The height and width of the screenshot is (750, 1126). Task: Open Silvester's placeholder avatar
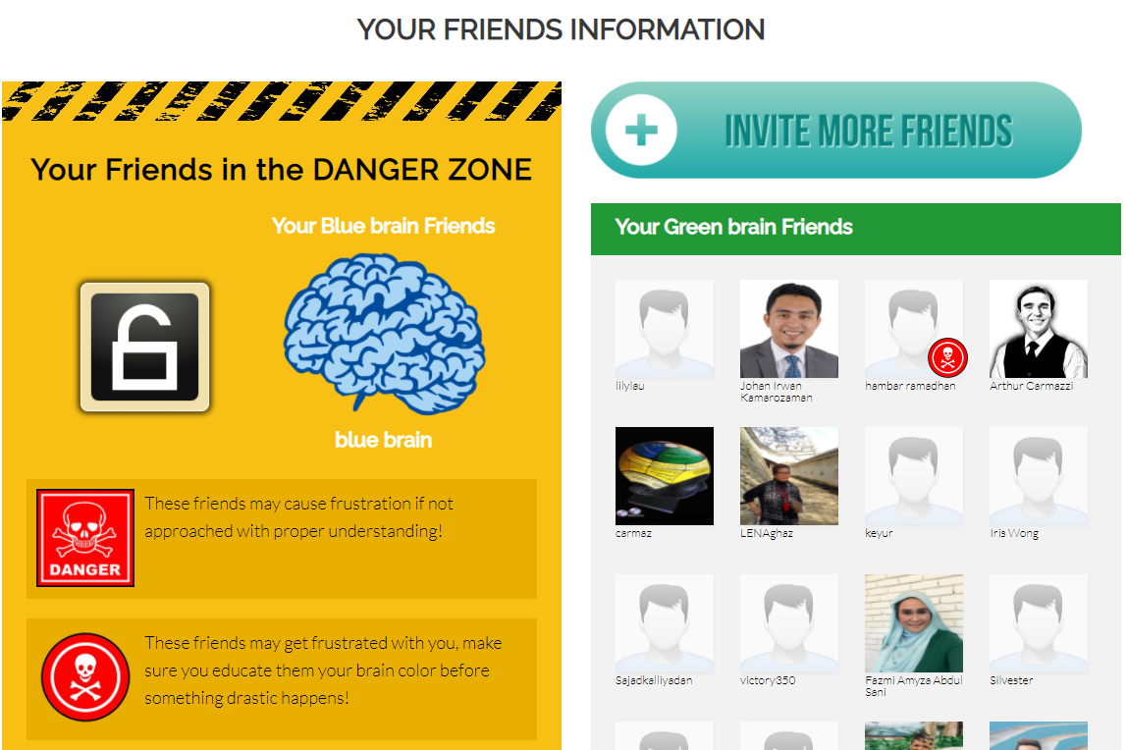click(1039, 623)
